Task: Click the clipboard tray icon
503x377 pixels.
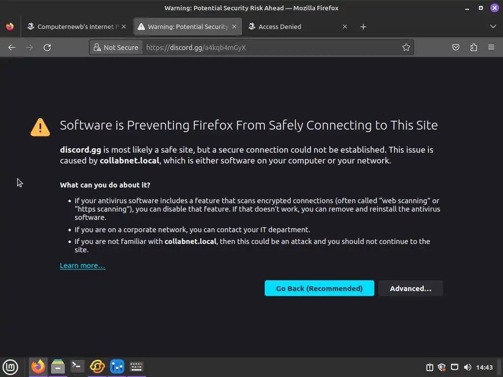Action: 429,367
